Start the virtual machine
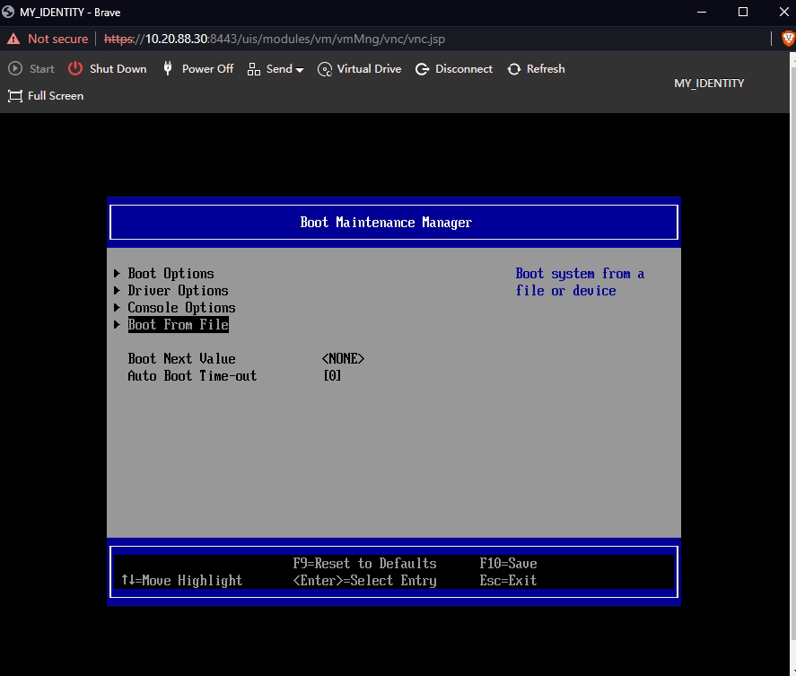The height and width of the screenshot is (676, 796). (x=31, y=68)
